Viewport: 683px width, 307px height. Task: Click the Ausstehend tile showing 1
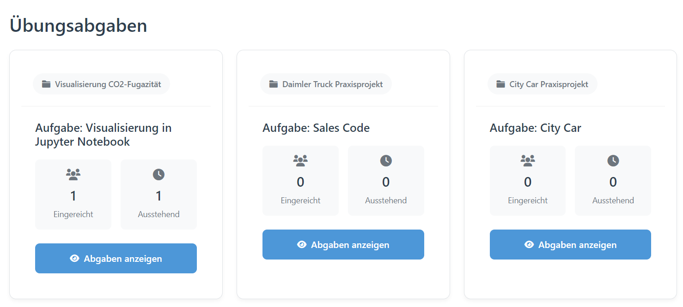click(159, 195)
